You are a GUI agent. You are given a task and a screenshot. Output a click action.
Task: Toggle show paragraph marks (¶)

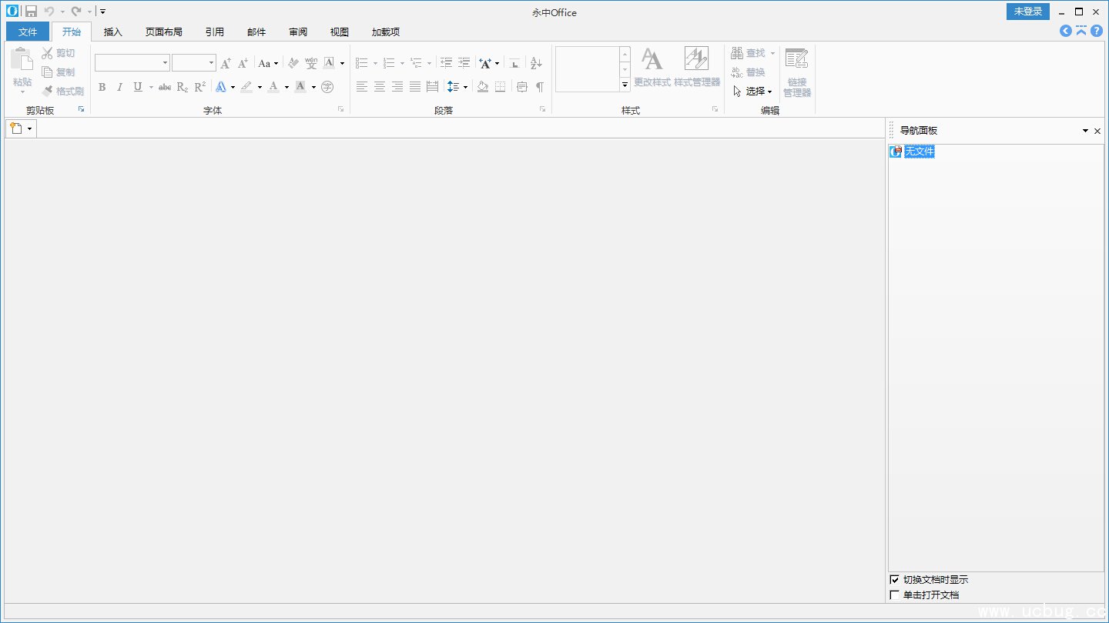540,87
